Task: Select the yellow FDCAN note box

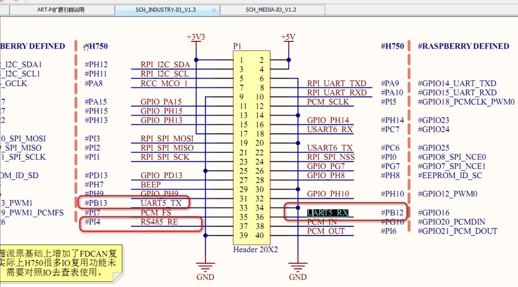Action: click(61, 263)
